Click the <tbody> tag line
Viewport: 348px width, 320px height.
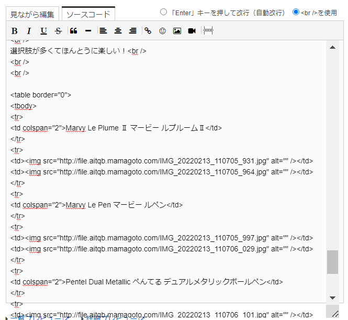point(24,106)
